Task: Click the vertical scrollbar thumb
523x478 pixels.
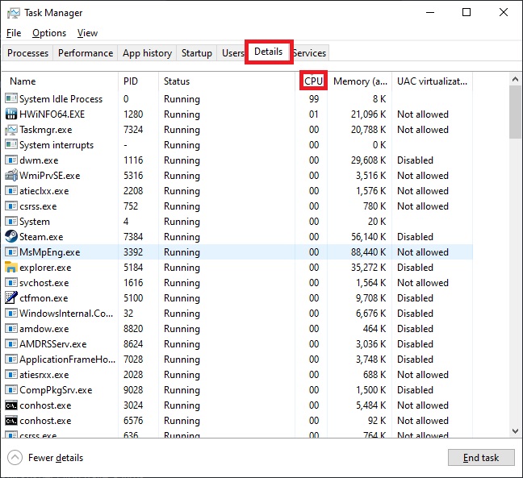Action: pos(516,113)
